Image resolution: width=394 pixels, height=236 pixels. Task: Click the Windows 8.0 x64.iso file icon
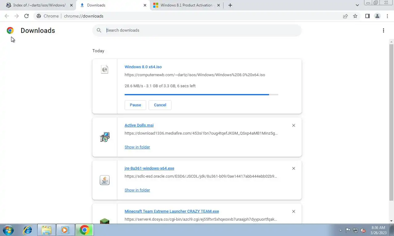tap(105, 69)
